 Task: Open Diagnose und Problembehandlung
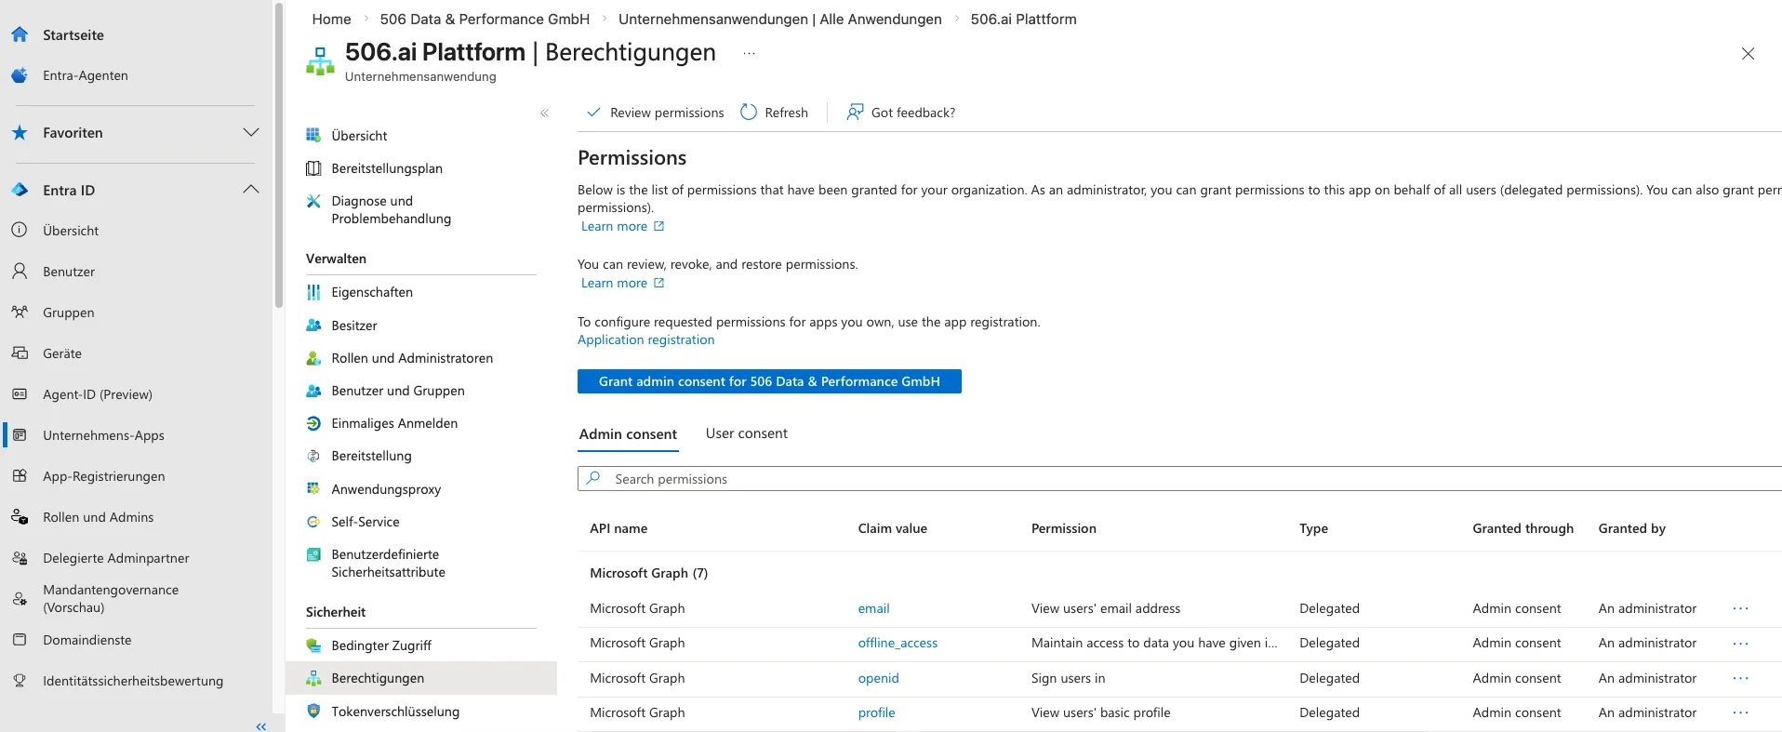click(391, 209)
